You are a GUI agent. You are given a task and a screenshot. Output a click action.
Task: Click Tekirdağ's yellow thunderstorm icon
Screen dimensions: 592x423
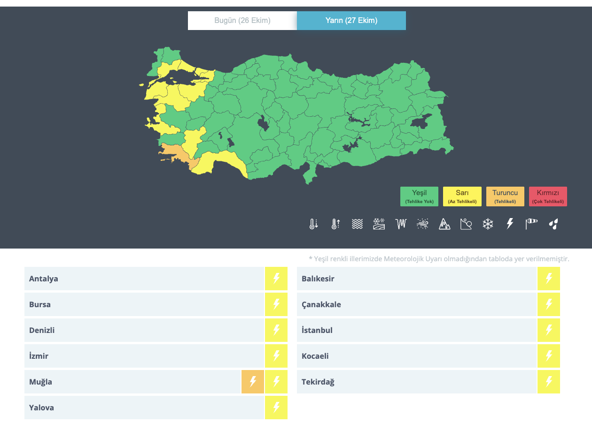coord(549,382)
